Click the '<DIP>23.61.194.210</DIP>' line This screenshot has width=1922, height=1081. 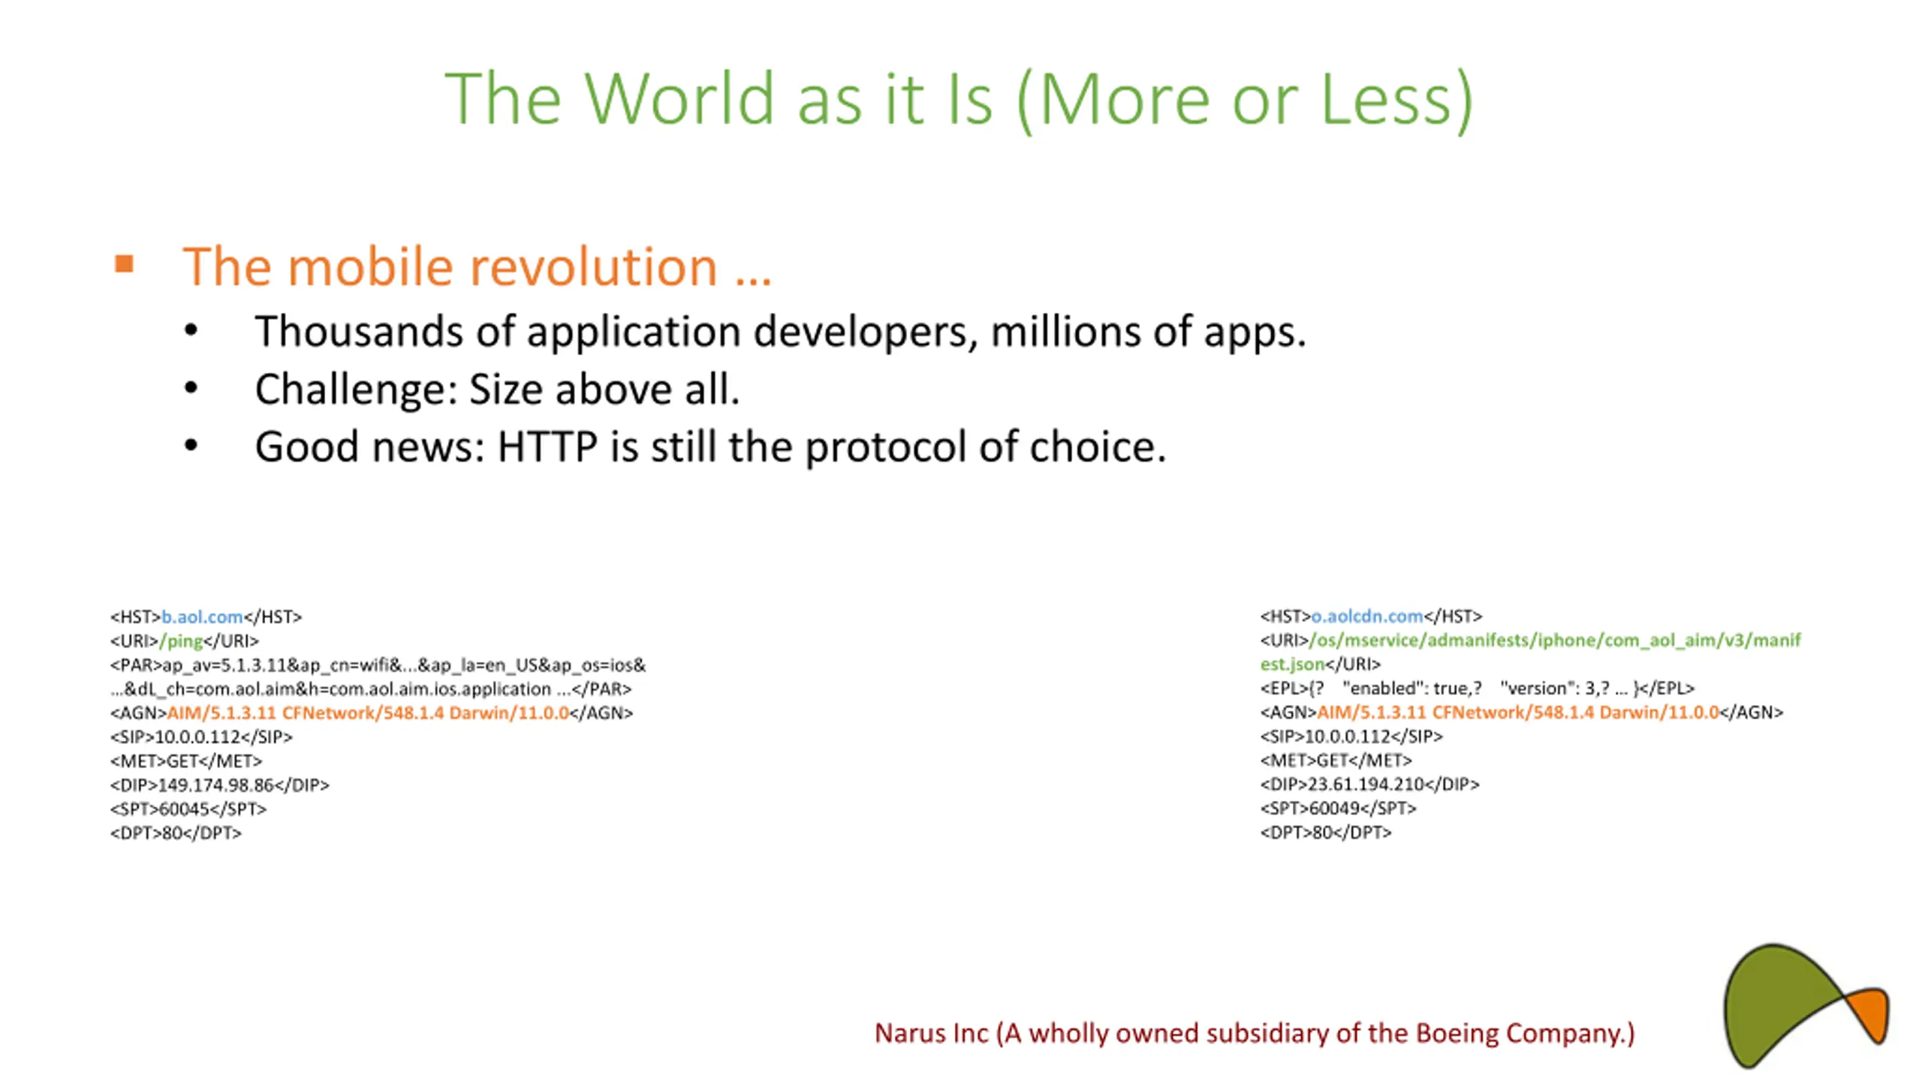coord(1369,784)
